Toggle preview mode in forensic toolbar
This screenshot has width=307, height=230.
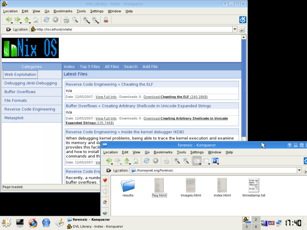pyautogui.click(x=215, y=161)
